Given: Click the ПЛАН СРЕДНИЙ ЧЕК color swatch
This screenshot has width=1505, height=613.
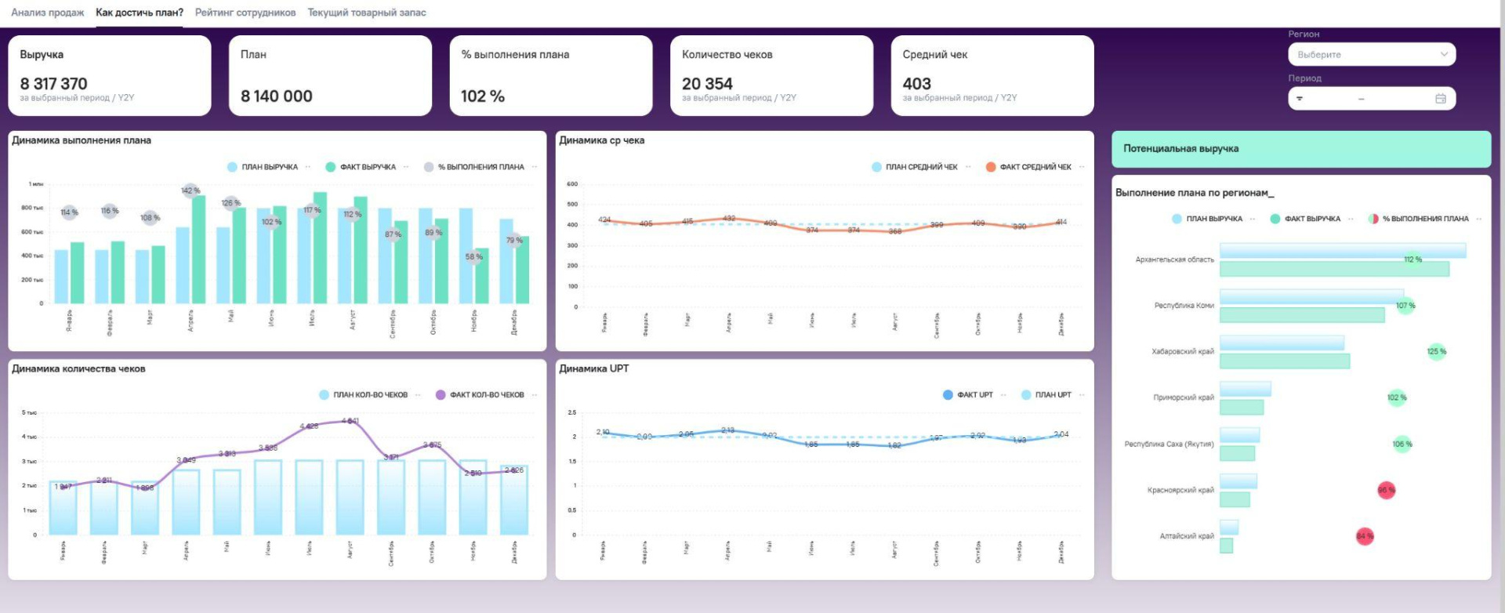Looking at the screenshot, I should pos(876,167).
